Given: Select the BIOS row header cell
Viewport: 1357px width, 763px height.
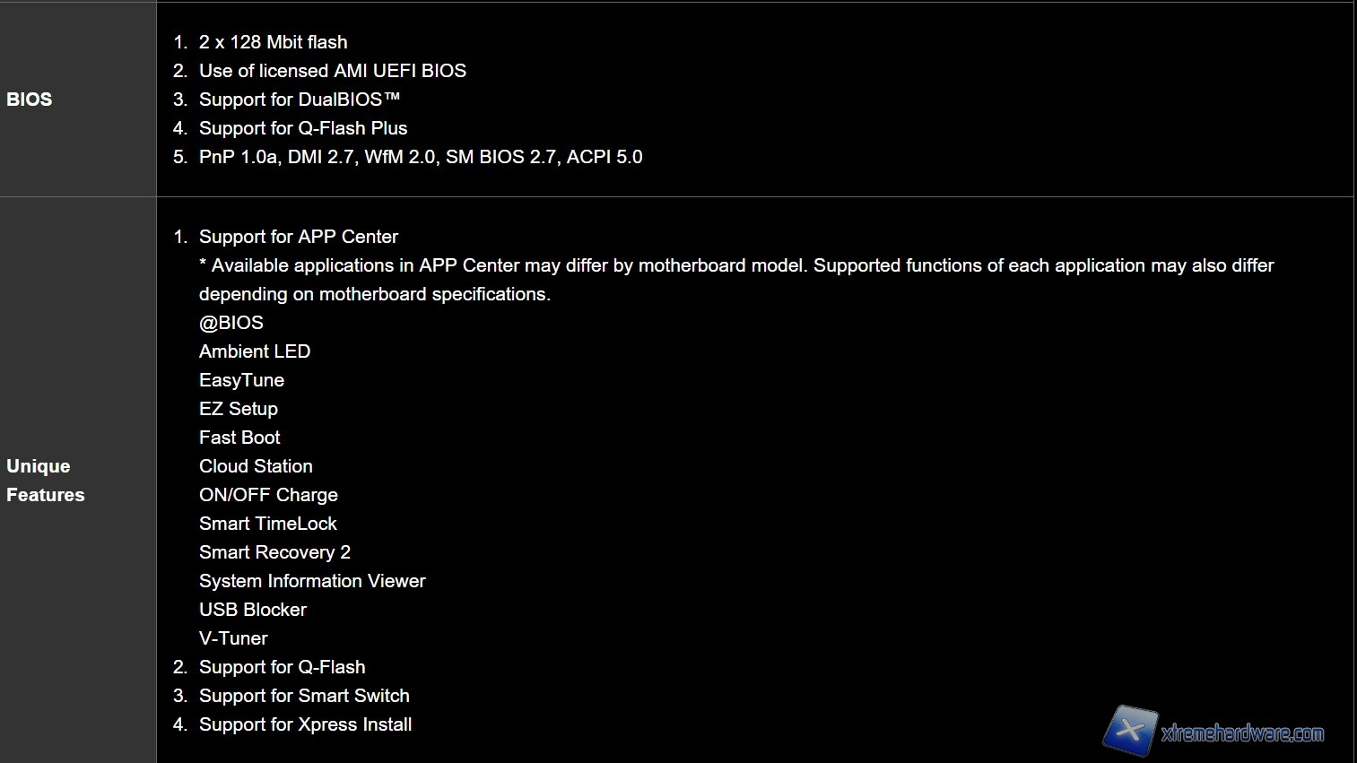Looking at the screenshot, I should [x=30, y=100].
